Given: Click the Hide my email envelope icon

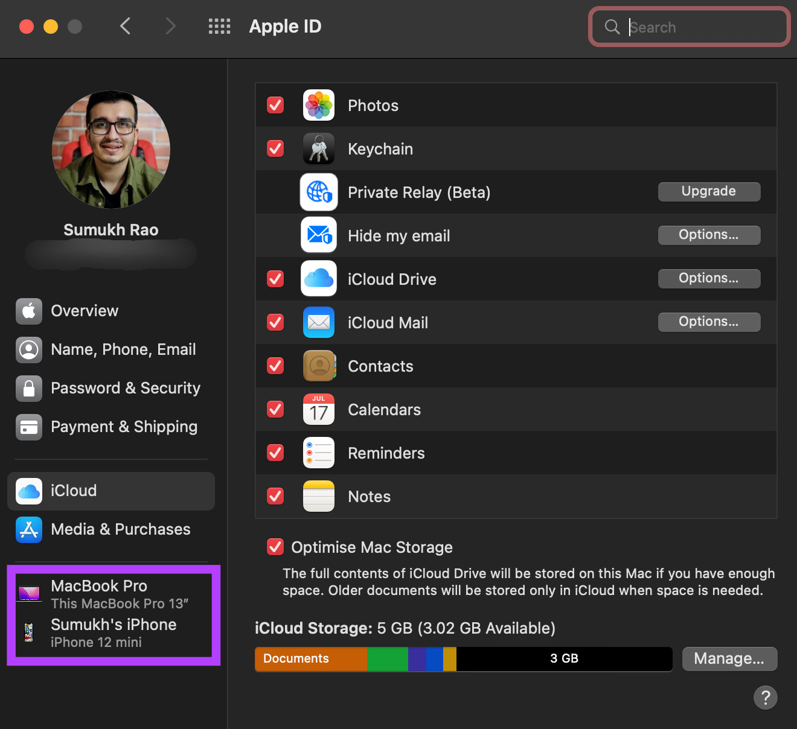Looking at the screenshot, I should (x=319, y=235).
